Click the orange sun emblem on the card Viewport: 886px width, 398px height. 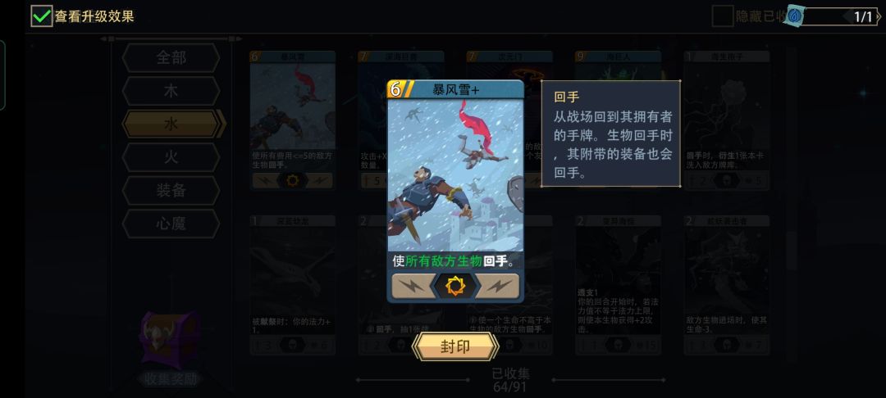click(455, 286)
